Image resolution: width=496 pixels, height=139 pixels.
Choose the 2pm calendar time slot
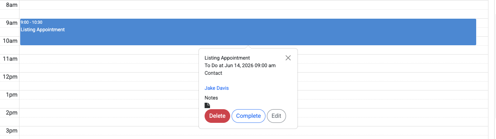[x=109, y=117]
